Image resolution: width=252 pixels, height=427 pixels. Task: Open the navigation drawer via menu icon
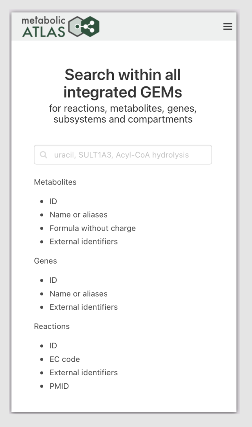coord(228,27)
